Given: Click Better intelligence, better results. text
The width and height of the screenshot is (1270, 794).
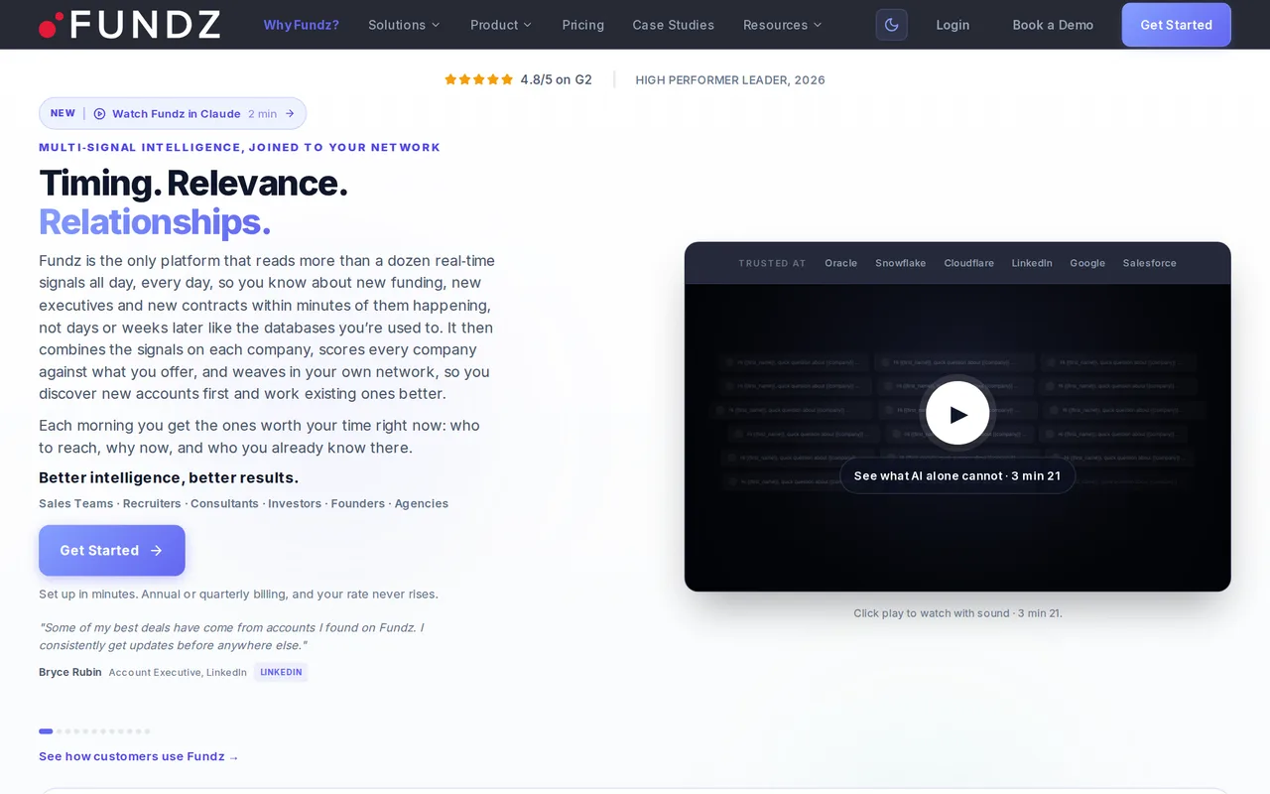Looking at the screenshot, I should coord(169,477).
